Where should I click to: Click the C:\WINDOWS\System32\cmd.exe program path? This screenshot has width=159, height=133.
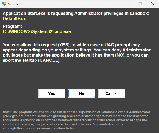[37, 32]
